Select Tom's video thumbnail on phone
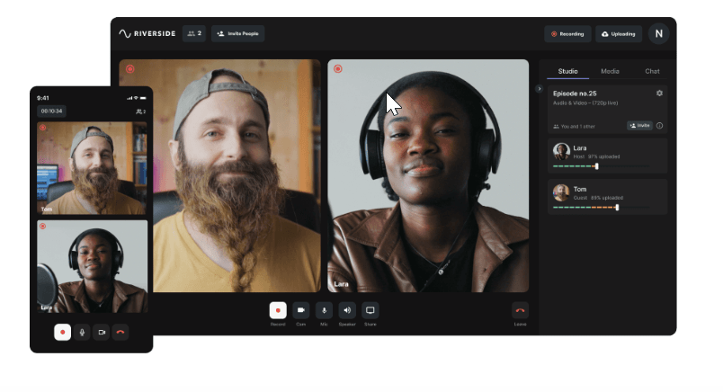This screenshot has width=723, height=392. [x=93, y=168]
